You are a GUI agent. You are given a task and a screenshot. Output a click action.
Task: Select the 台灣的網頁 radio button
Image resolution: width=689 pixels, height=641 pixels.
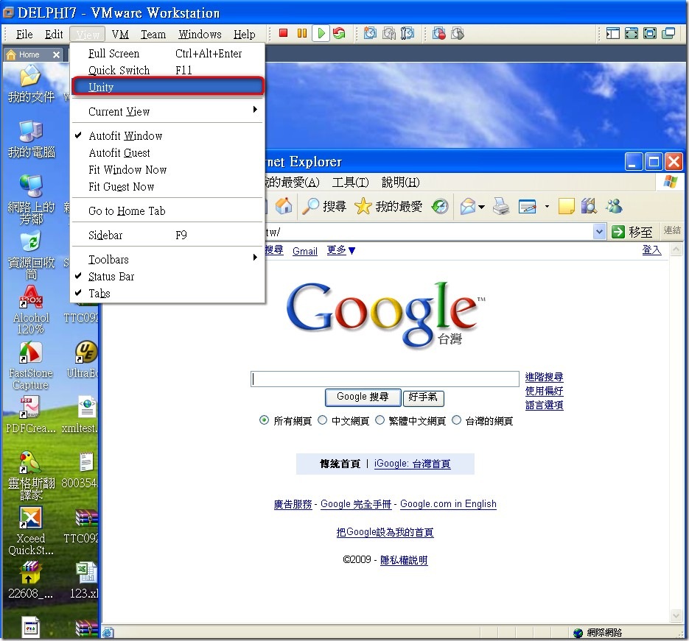point(457,420)
